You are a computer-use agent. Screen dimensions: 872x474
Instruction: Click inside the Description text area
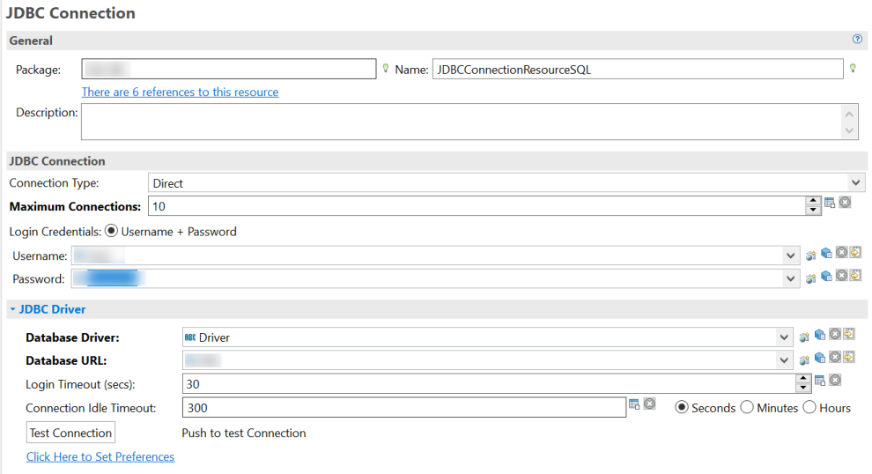tap(458, 122)
